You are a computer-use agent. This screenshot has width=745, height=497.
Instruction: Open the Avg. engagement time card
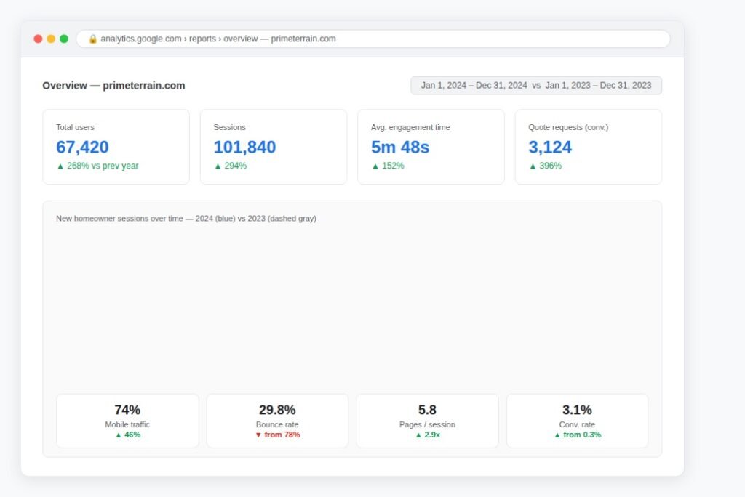431,147
